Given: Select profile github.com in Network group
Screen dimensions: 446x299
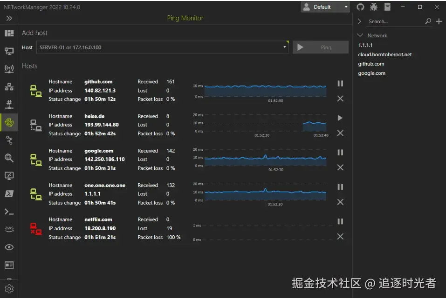Looking at the screenshot, I should [371, 64].
